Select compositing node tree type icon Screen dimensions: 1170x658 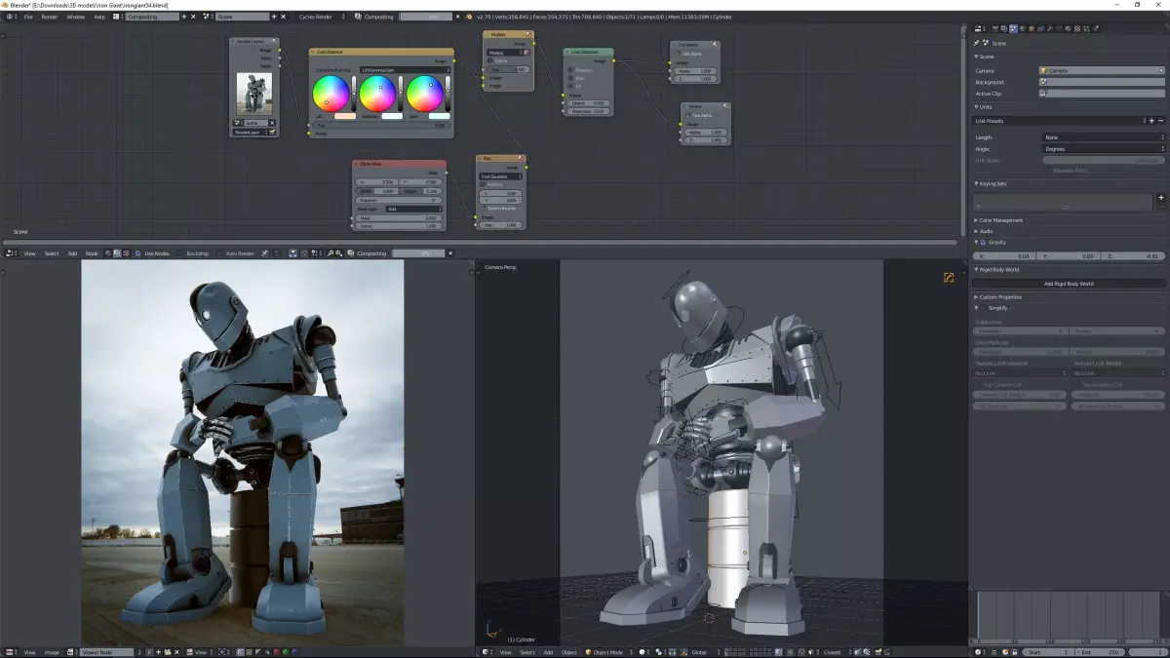click(x=117, y=253)
